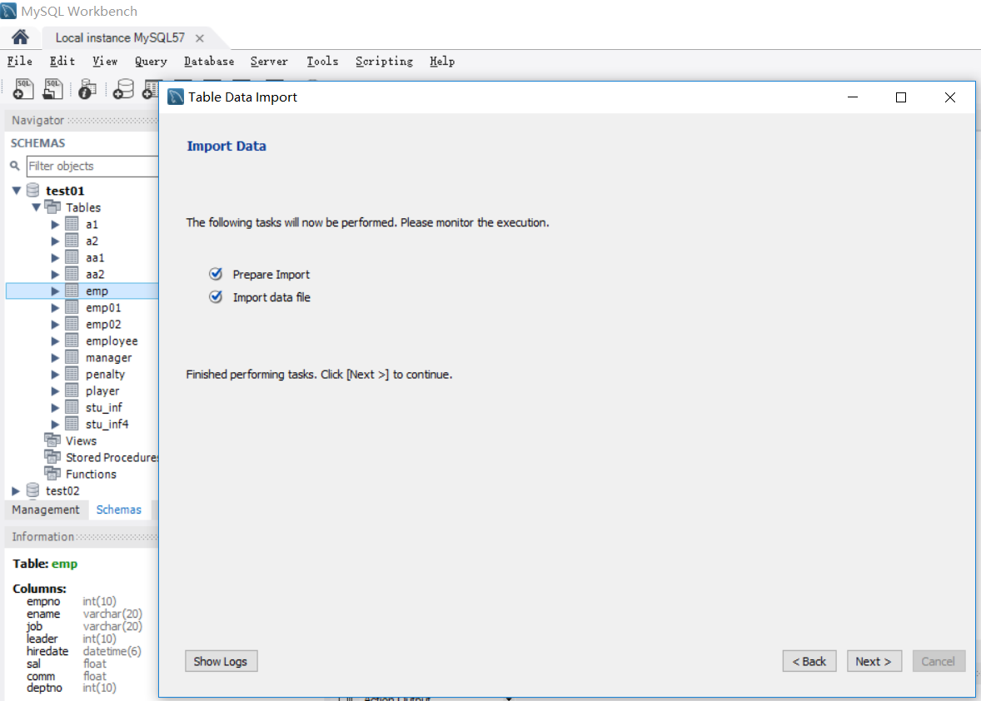Select the emp table row
981x701 pixels.
coord(82,291)
